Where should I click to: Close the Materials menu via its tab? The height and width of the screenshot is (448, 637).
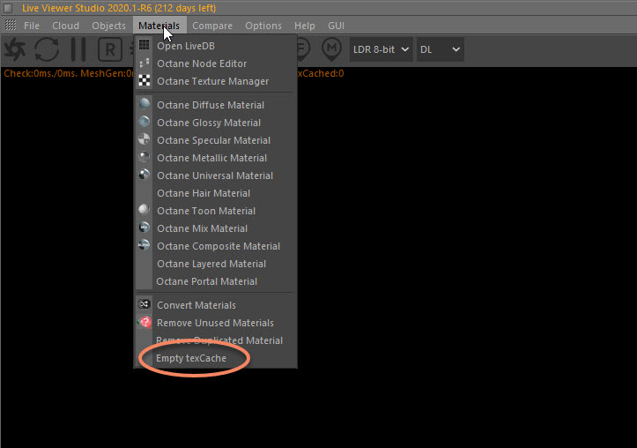(x=159, y=26)
